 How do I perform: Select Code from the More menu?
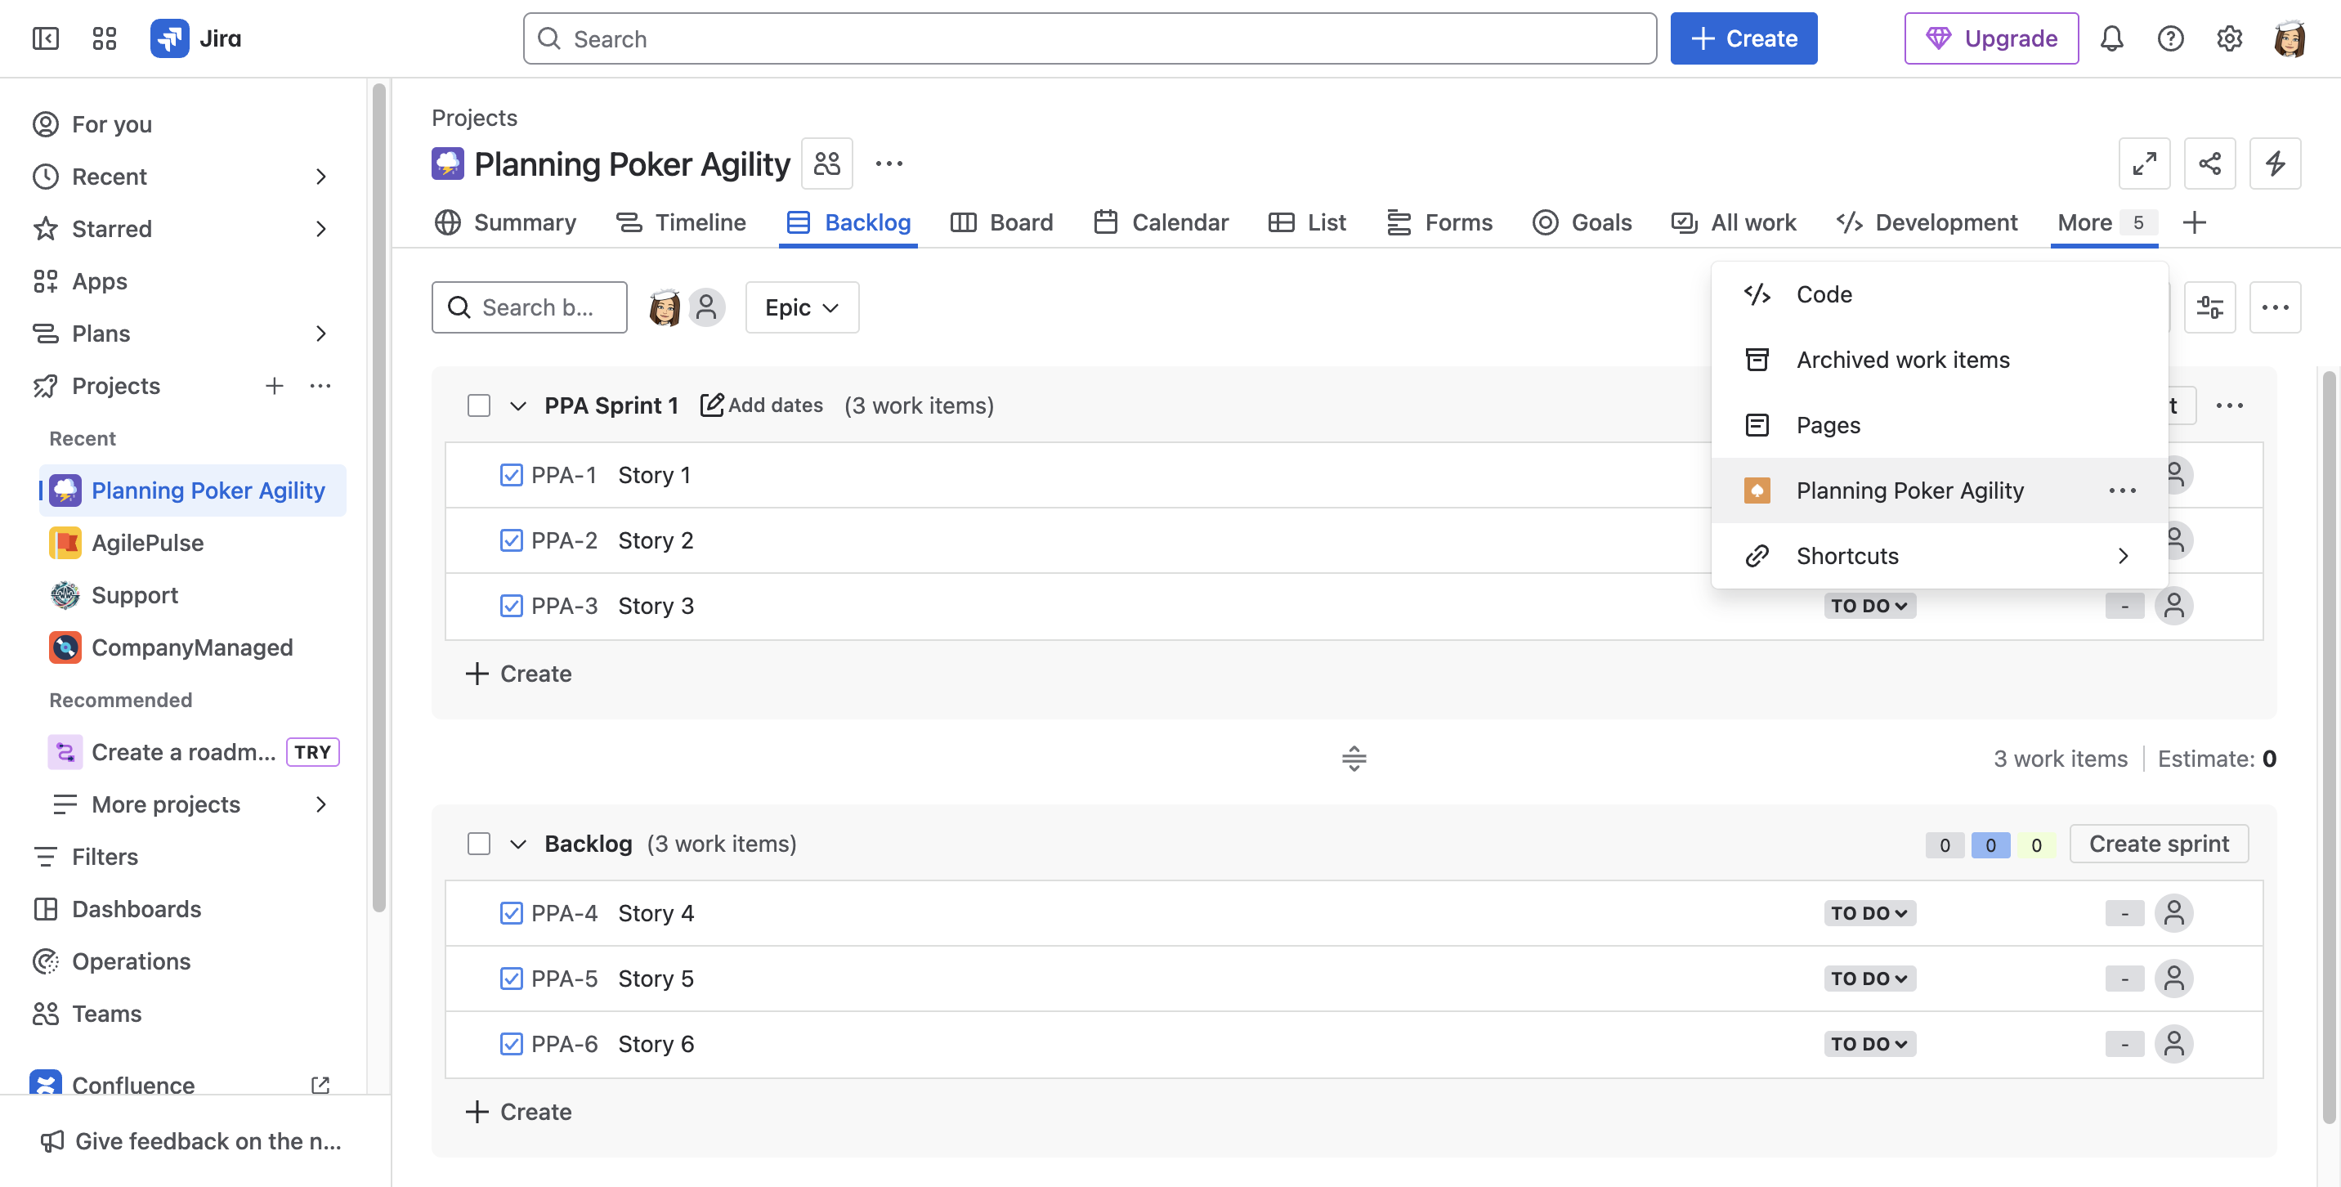[x=1940, y=294]
